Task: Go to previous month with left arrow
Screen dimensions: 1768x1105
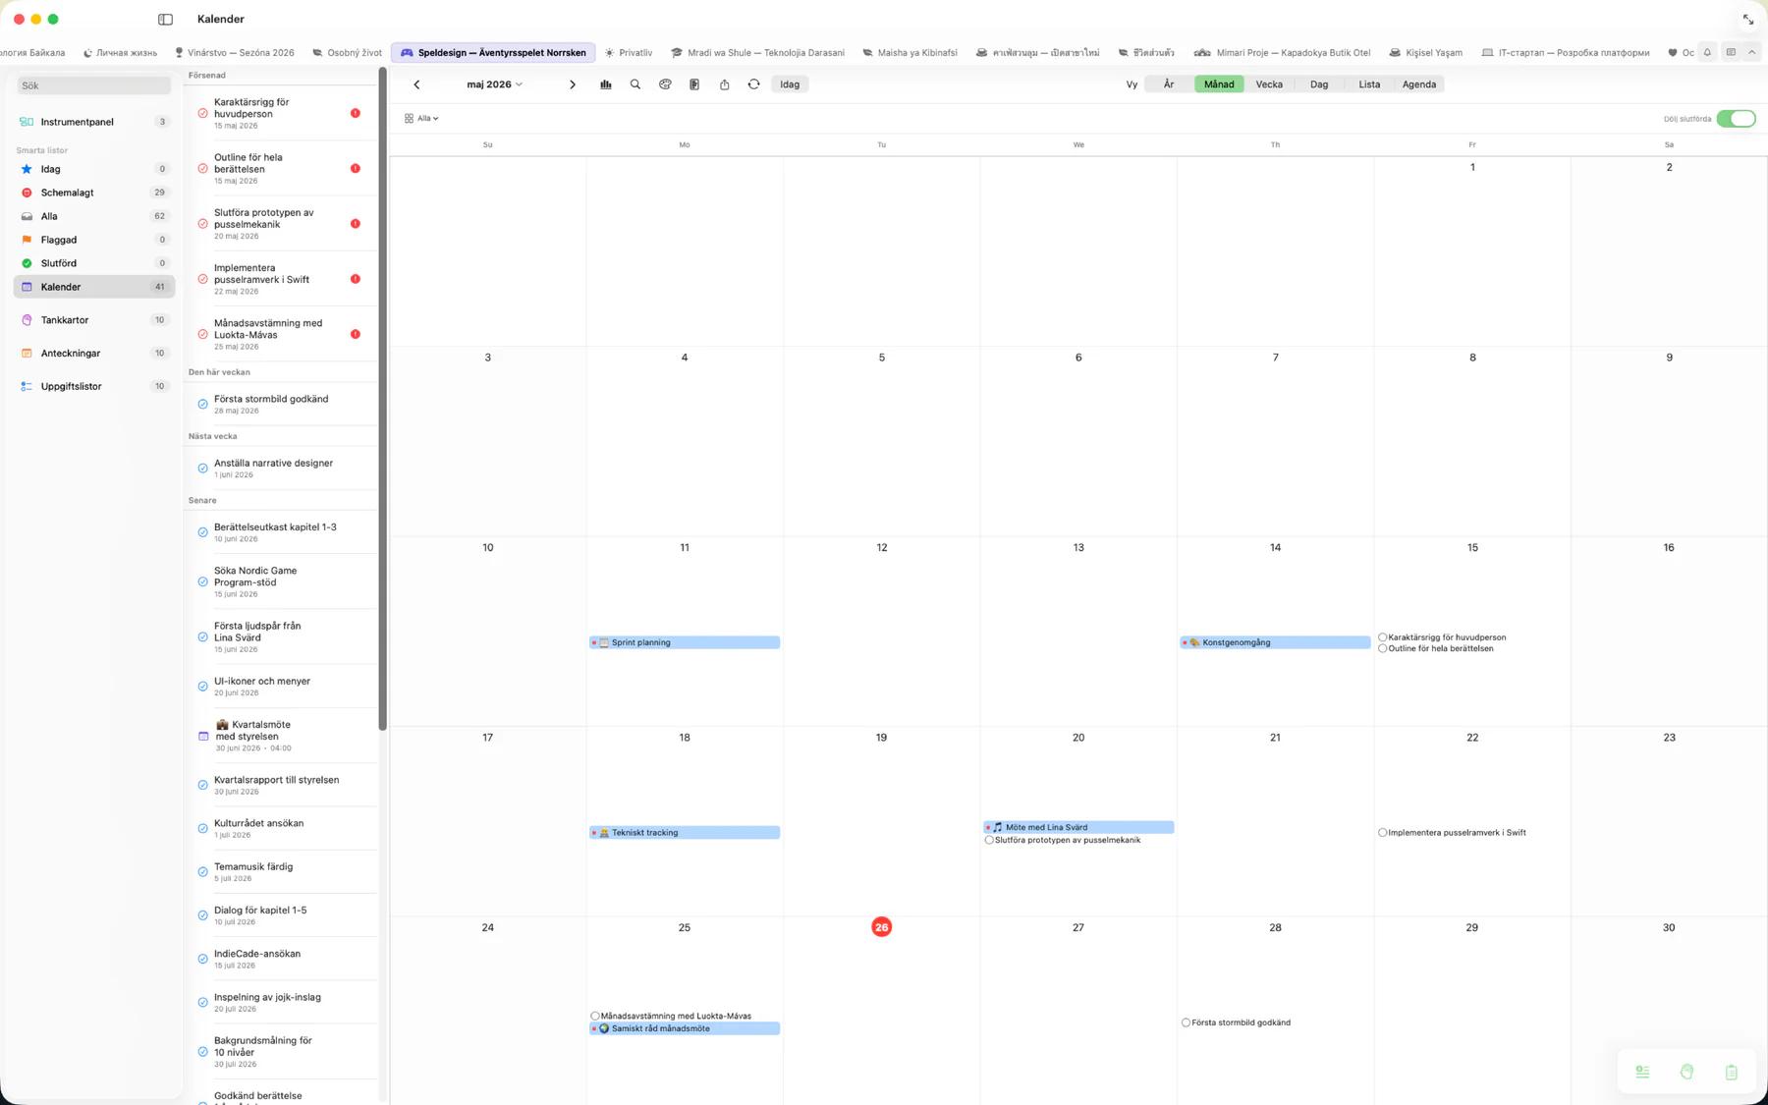Action: pos(416,84)
